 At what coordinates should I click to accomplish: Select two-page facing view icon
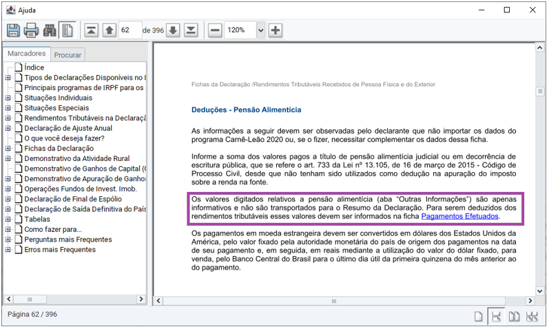point(514,317)
